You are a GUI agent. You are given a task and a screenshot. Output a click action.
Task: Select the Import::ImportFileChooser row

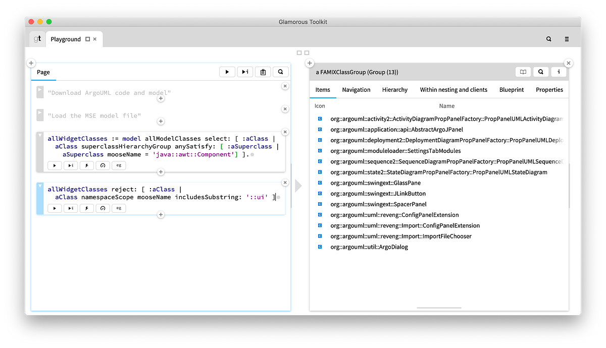tap(439, 236)
